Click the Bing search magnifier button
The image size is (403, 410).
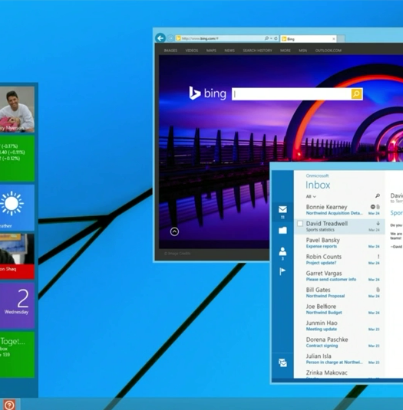[356, 93]
